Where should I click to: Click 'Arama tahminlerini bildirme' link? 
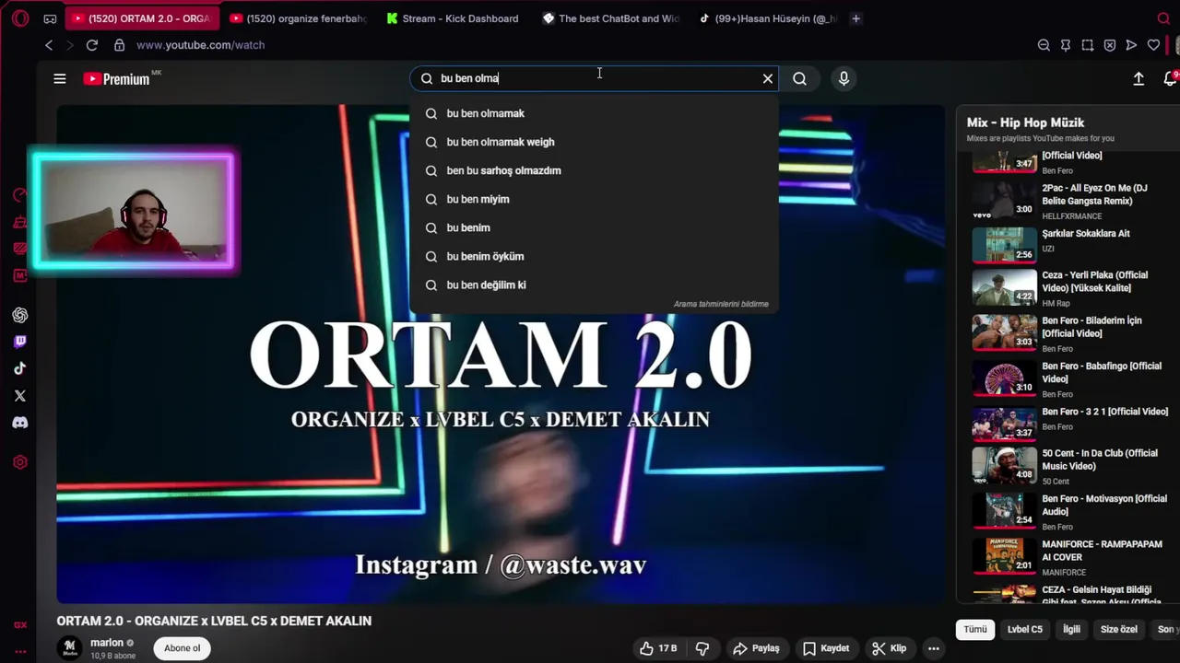(721, 304)
